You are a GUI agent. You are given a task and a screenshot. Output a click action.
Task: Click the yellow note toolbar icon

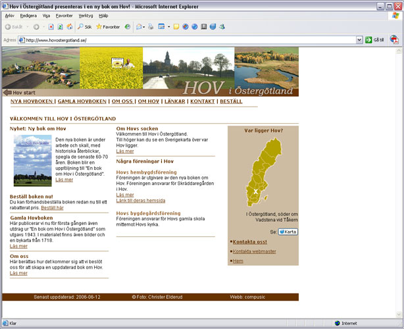pos(176,27)
